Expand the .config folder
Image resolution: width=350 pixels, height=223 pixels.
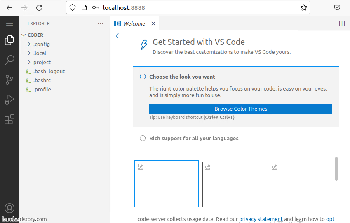pyautogui.click(x=41, y=44)
